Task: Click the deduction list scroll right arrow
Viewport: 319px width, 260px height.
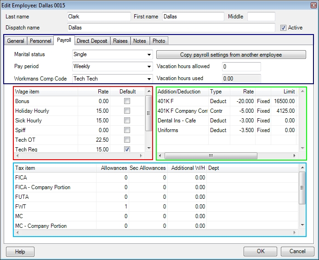Action: (294, 156)
